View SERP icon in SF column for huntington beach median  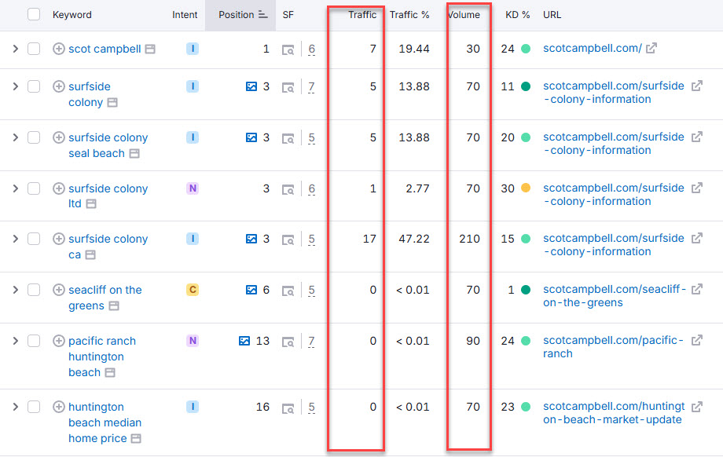coord(288,408)
